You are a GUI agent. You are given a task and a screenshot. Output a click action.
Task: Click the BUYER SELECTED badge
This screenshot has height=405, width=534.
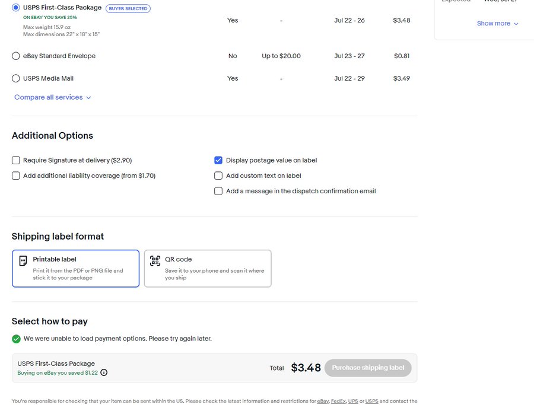128,8
